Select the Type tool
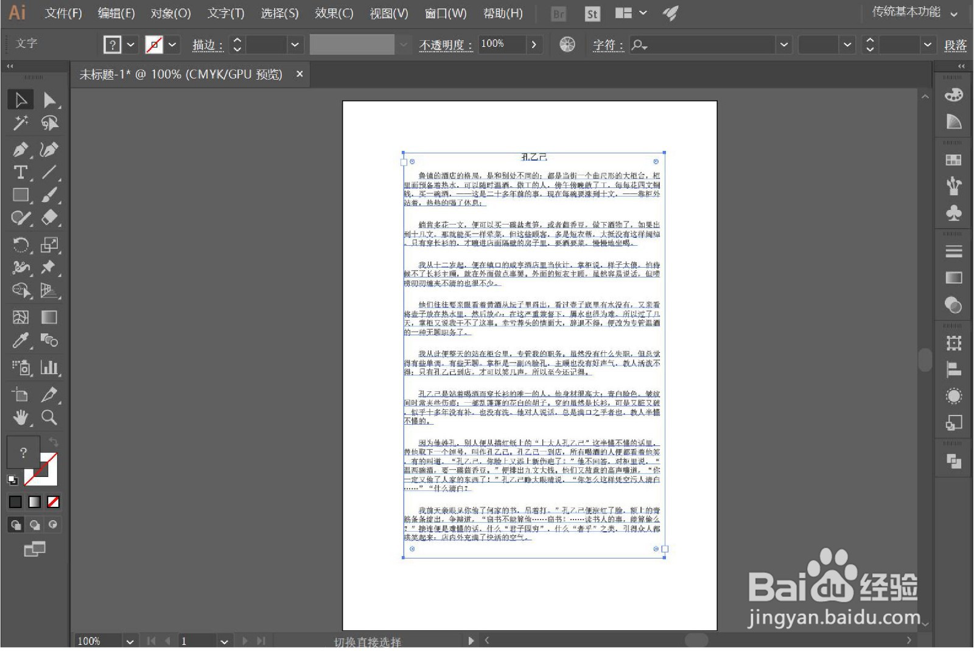974x651 pixels. 20,172
